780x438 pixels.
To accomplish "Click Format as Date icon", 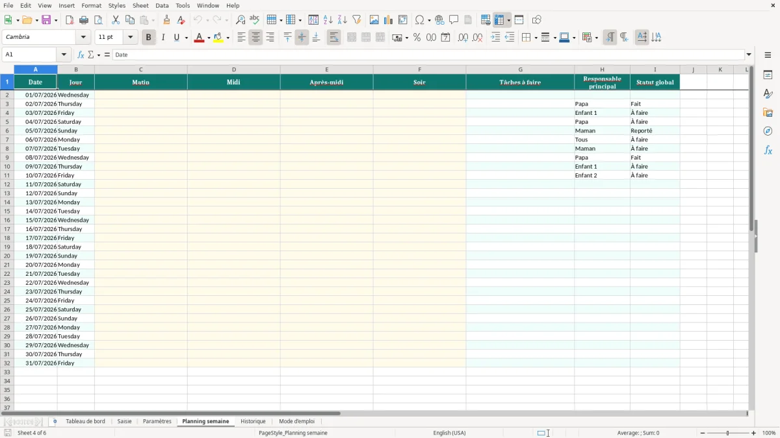I will coord(445,38).
